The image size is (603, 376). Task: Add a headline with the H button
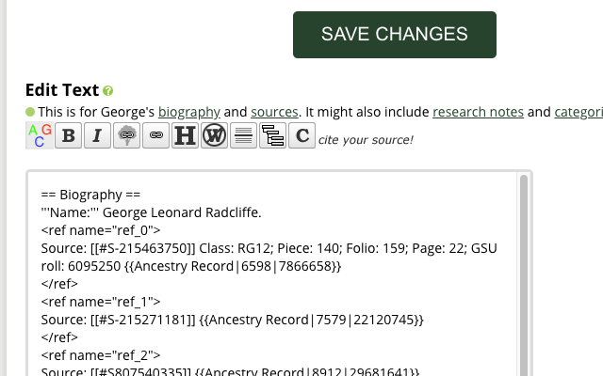click(x=185, y=135)
